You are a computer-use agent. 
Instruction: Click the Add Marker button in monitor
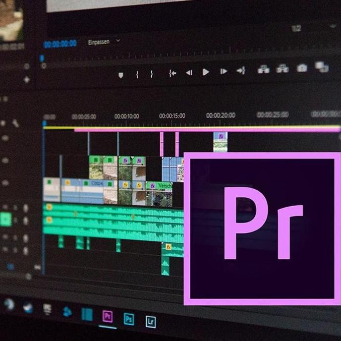click(x=121, y=75)
